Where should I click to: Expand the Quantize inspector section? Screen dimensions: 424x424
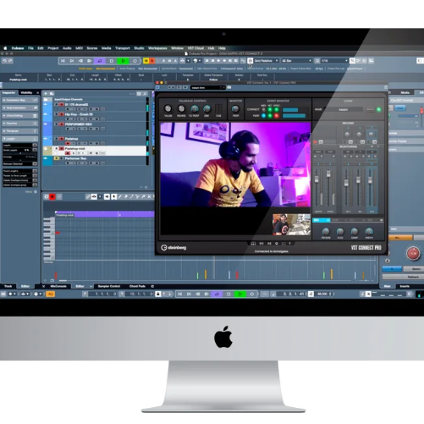coord(19,124)
